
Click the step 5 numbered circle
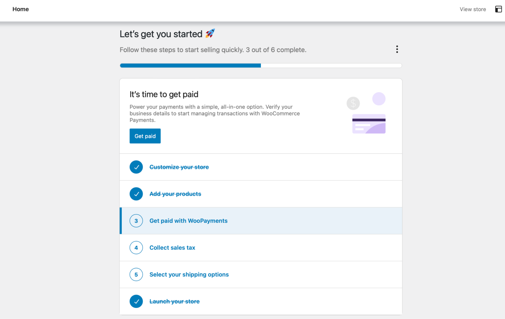136,275
